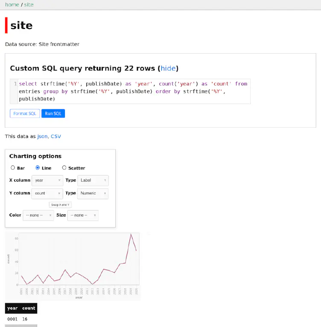Open the Size column dropdown
The width and height of the screenshot is (321, 327).
pyautogui.click(x=83, y=215)
